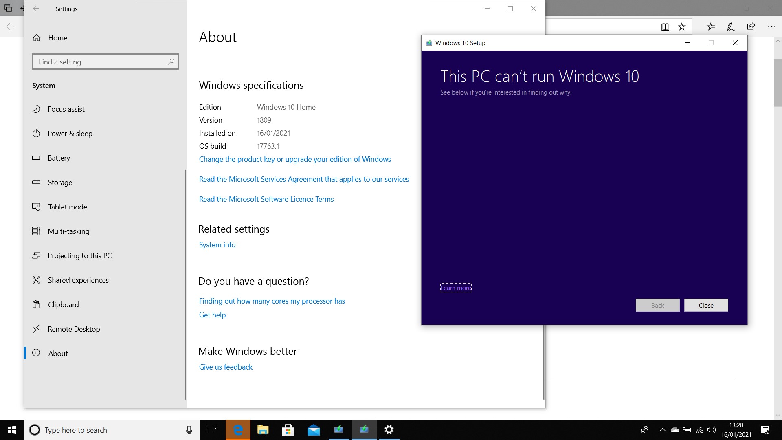Click the OneDrive cloud tray icon
Screen dimensions: 782x440
(x=675, y=430)
